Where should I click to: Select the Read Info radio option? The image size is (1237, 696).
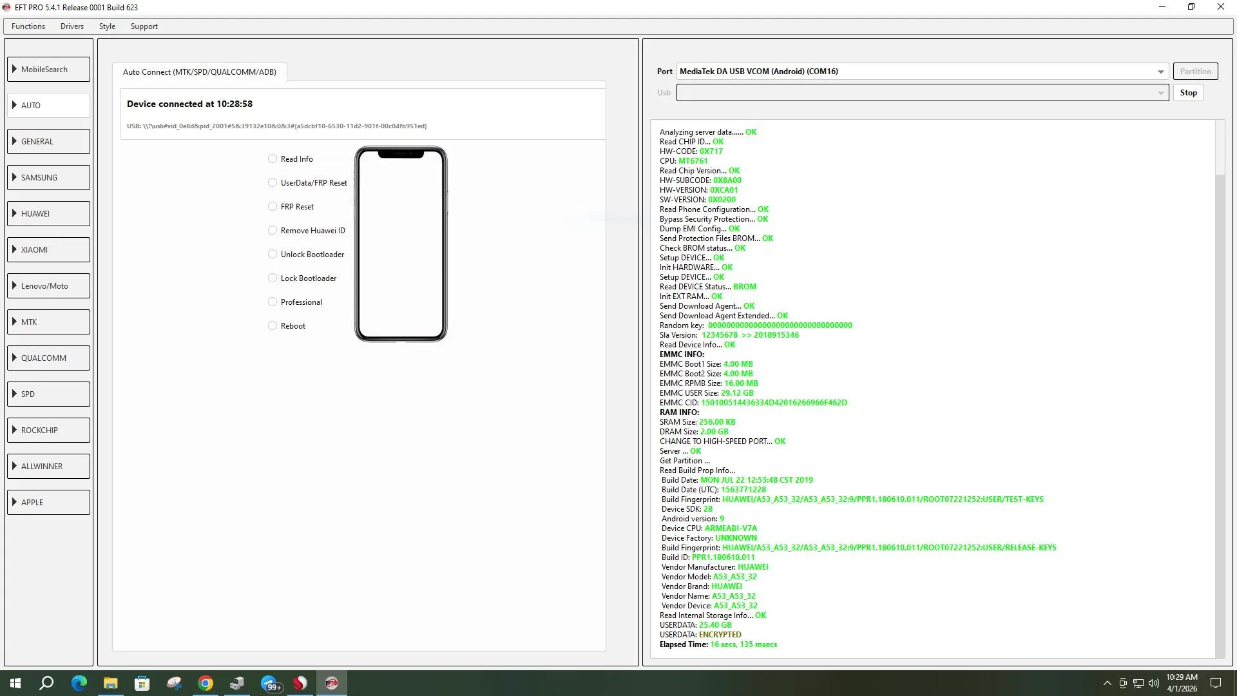point(273,159)
